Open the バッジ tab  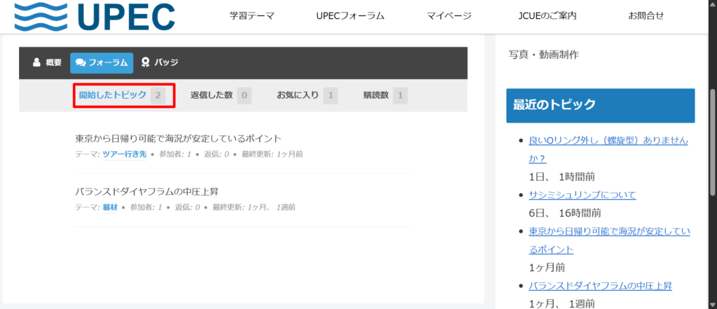pos(159,62)
